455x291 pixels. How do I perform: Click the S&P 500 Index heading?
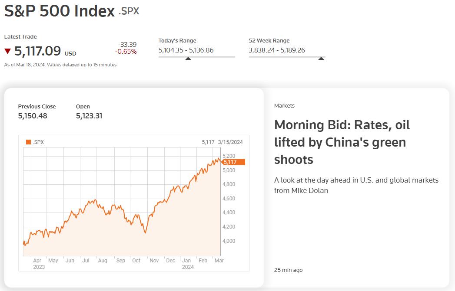[x=60, y=11]
